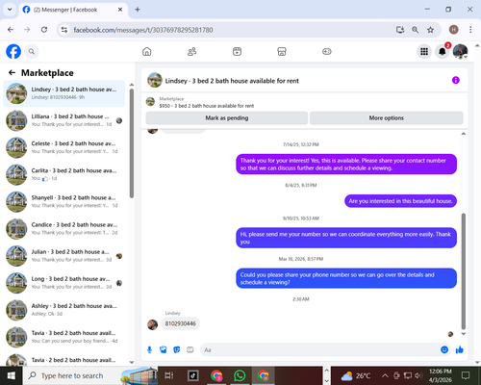The image size is (481, 385).
Task: Open a new browser tab
Action: pyautogui.click(x=138, y=10)
